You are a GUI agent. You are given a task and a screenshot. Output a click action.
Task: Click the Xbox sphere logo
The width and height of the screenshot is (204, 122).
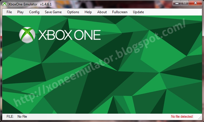[x=27, y=35]
